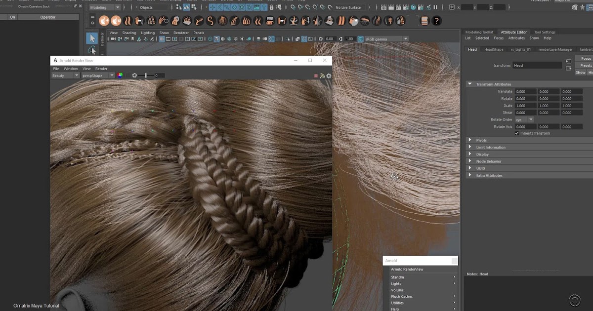Switch to the HeadShape tab
This screenshot has width=593, height=311.
point(494,49)
